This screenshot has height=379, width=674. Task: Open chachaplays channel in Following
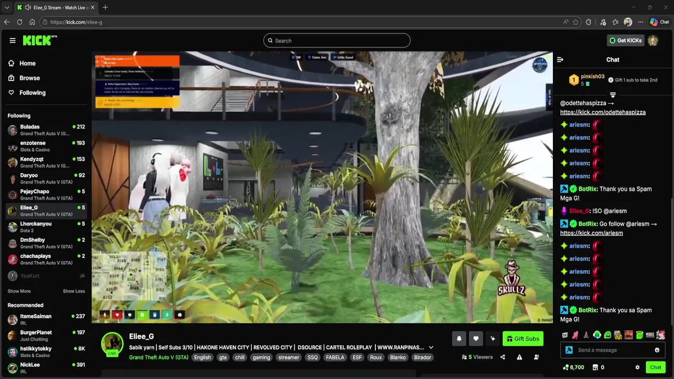pyautogui.click(x=46, y=259)
